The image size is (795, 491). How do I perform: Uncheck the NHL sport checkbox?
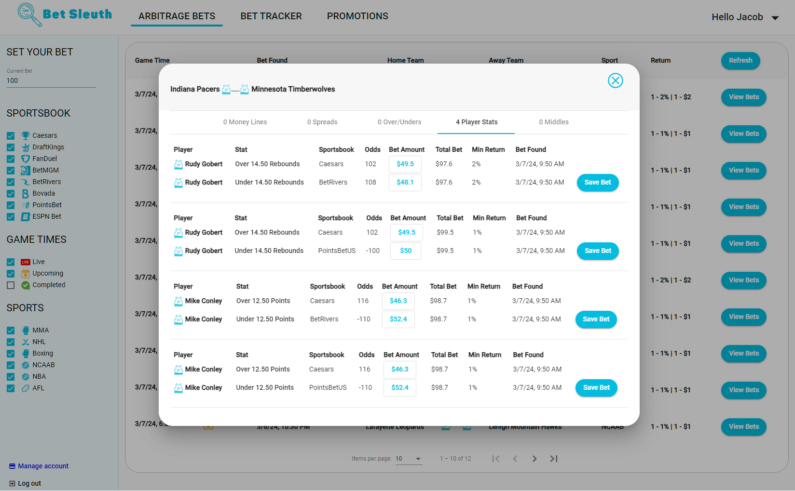tap(11, 342)
